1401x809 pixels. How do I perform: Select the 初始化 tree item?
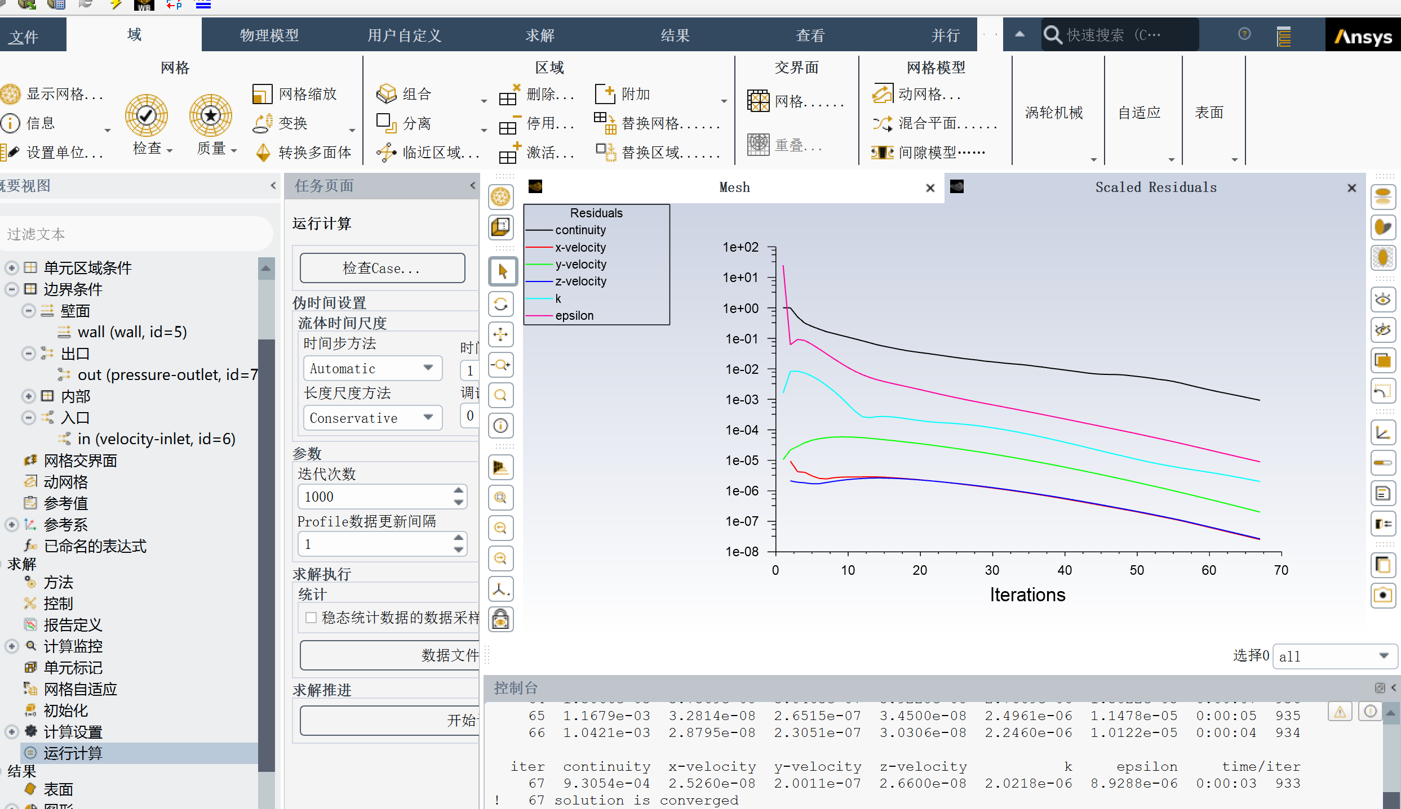(x=65, y=710)
